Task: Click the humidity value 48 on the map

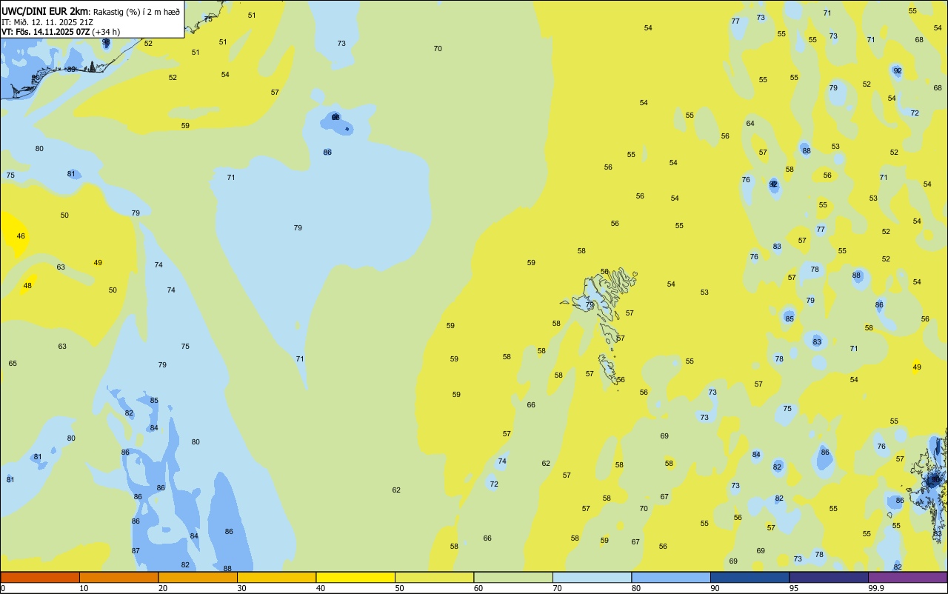Action: tap(27, 286)
